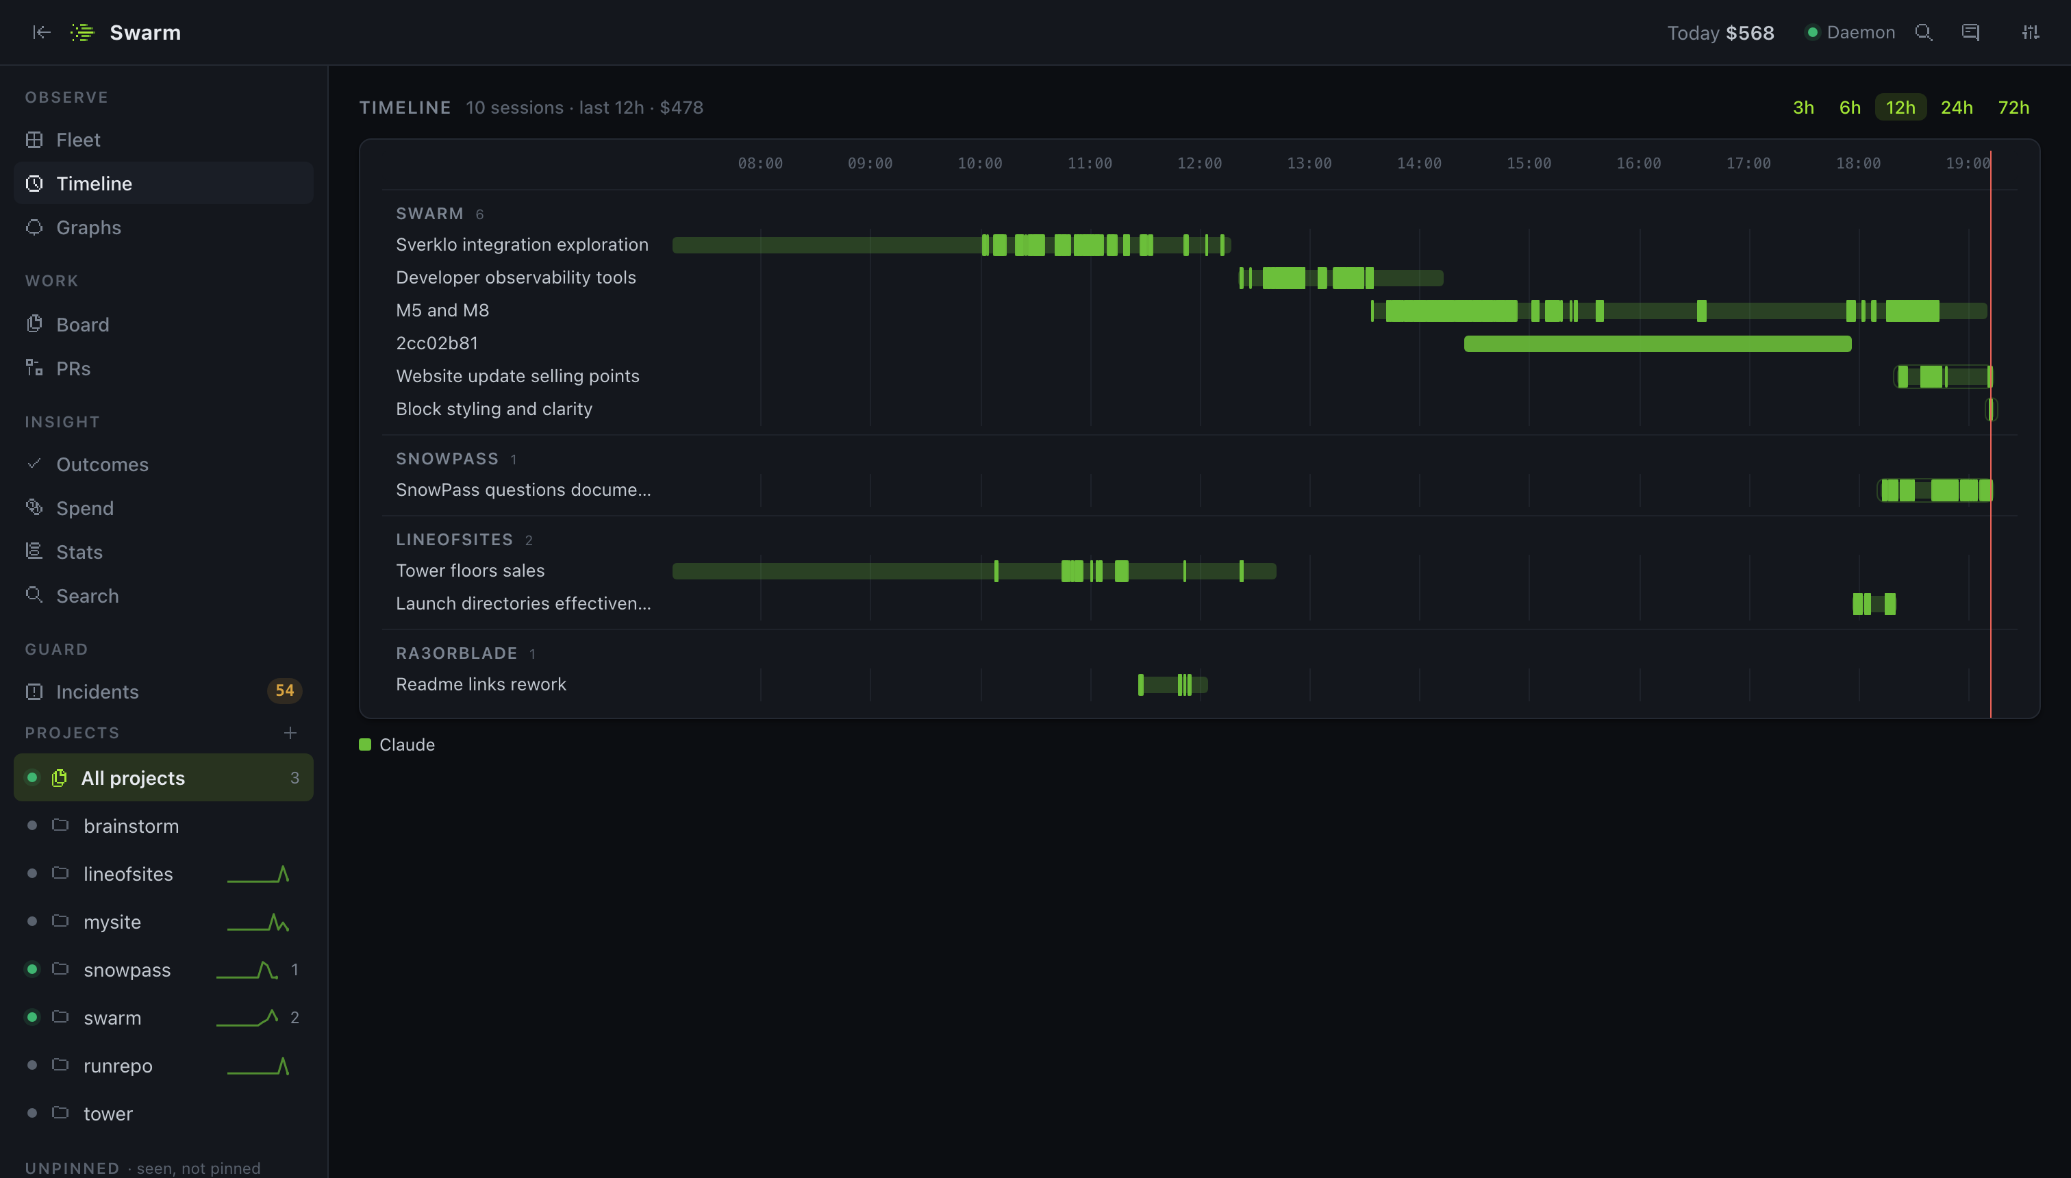Collapse the SNOWPASS session group header
This screenshot has height=1178, width=2071.
click(456, 459)
